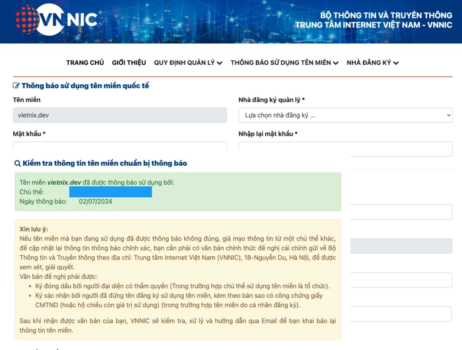Expand the THÔNG BÁO SỬ DỤNG TÊN MIỀN menu

pos(284,63)
